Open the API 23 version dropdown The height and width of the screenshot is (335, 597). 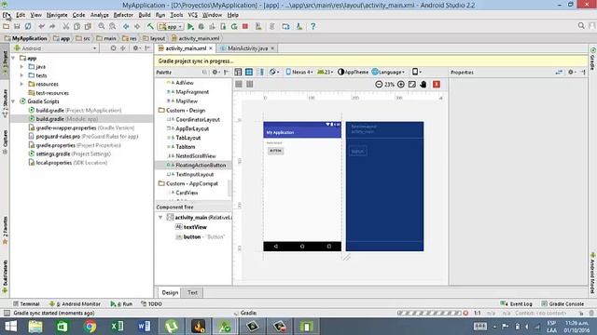point(326,73)
